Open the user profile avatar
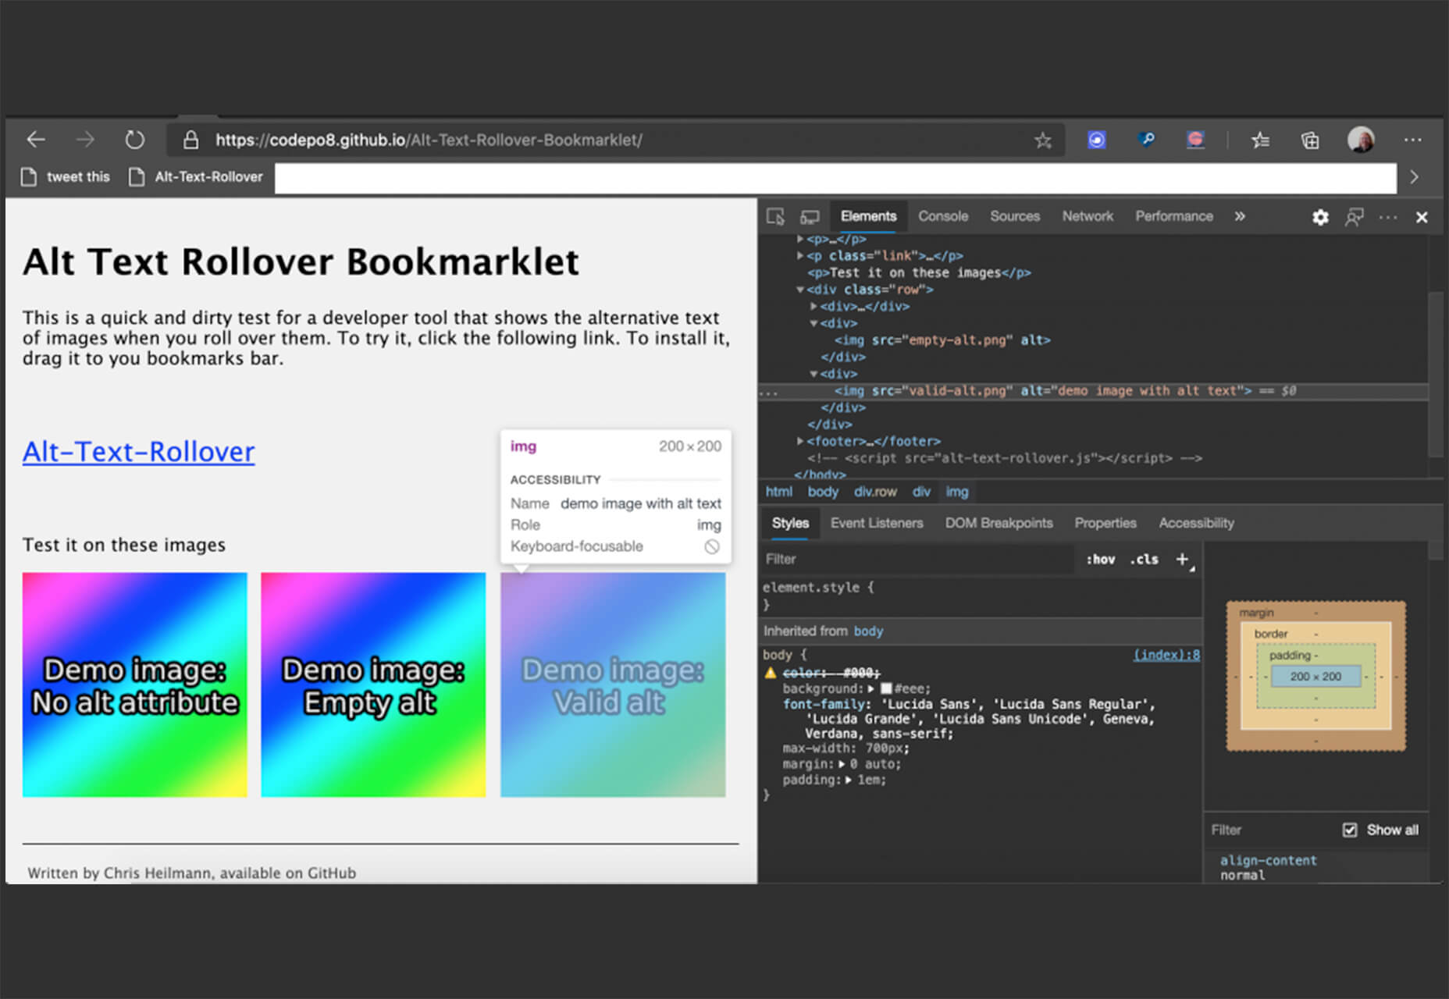Viewport: 1449px width, 999px height. [x=1361, y=140]
